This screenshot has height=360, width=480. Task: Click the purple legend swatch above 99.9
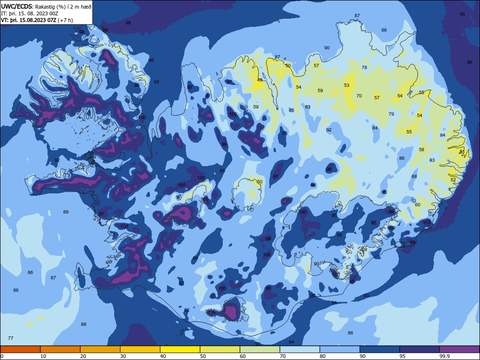(x=459, y=349)
